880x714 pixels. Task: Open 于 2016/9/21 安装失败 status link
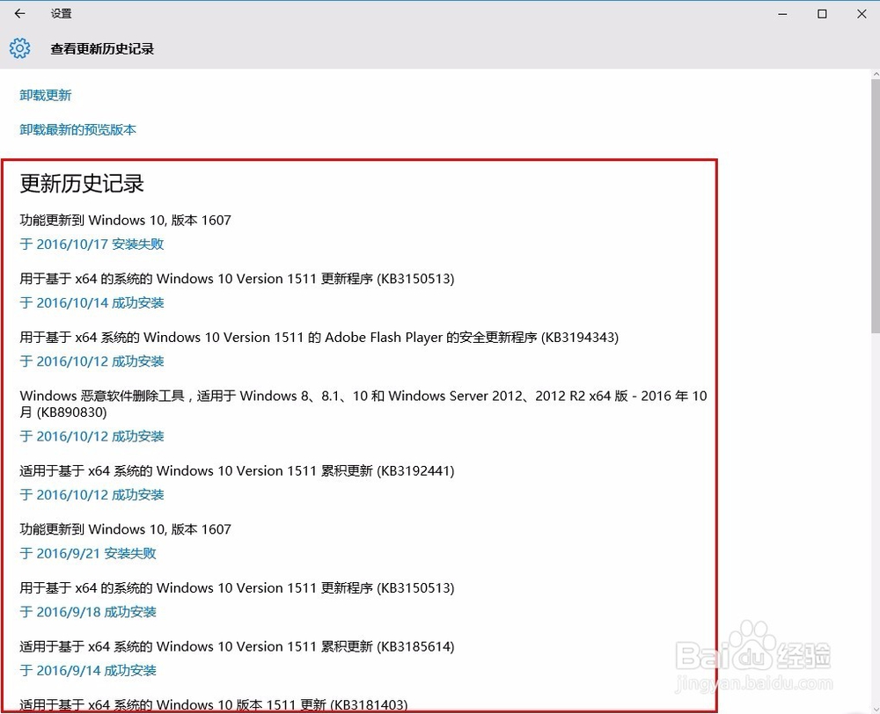pyautogui.click(x=88, y=554)
